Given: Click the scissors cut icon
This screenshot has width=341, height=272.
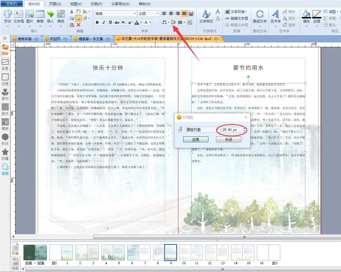Looking at the screenshot, I should [71, 12].
